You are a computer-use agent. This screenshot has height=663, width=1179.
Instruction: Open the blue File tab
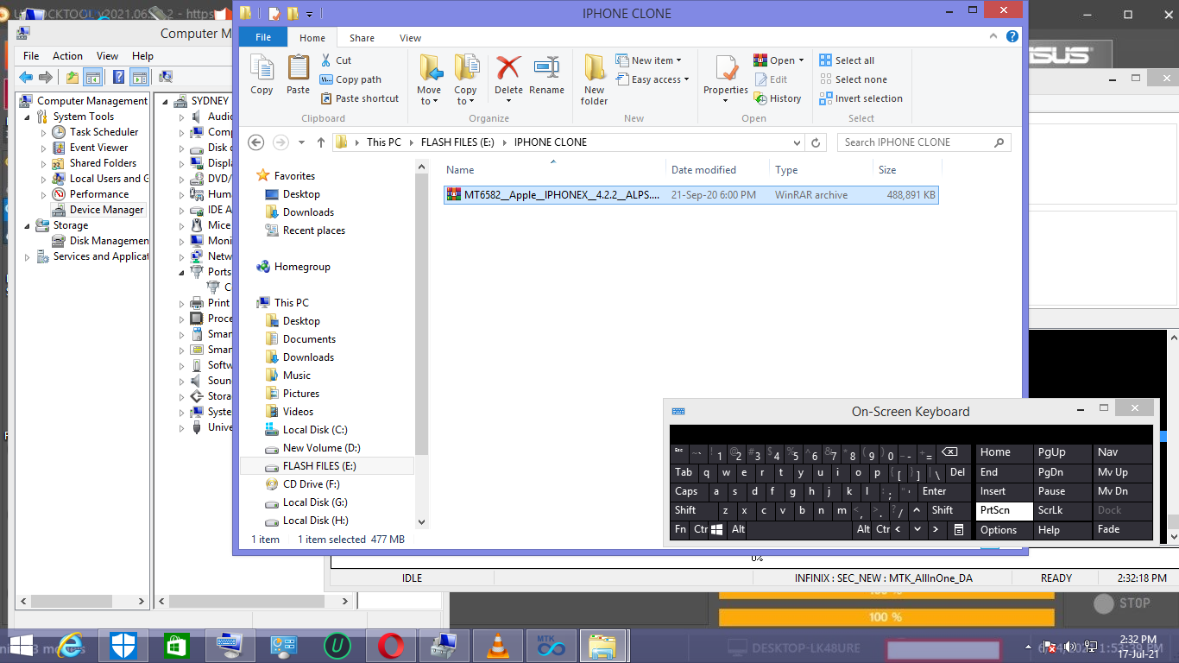click(x=263, y=38)
